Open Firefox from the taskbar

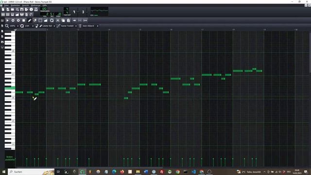point(122,172)
